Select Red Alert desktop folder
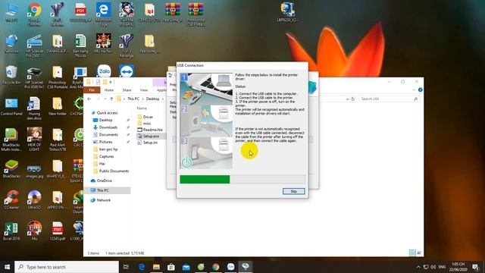Viewport: 485px width, 273px height. (58, 139)
